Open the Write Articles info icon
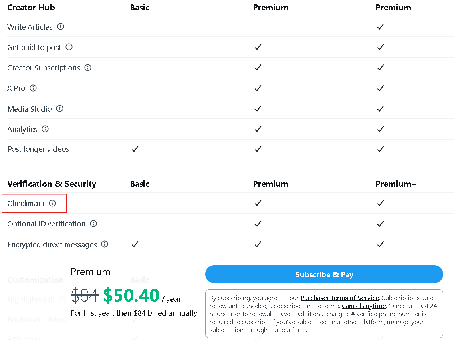Screen dimensions: 454x340 [x=60, y=27]
